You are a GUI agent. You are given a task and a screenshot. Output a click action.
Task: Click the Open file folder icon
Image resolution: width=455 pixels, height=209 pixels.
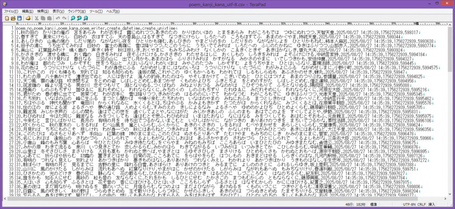pyautogui.click(x=12, y=18)
